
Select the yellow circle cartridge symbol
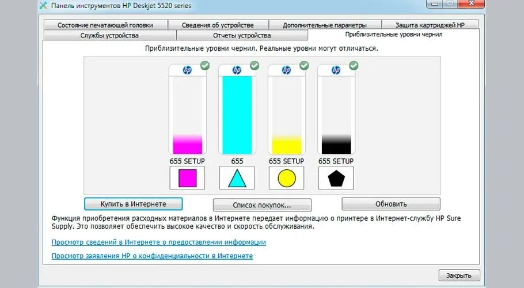tap(286, 178)
